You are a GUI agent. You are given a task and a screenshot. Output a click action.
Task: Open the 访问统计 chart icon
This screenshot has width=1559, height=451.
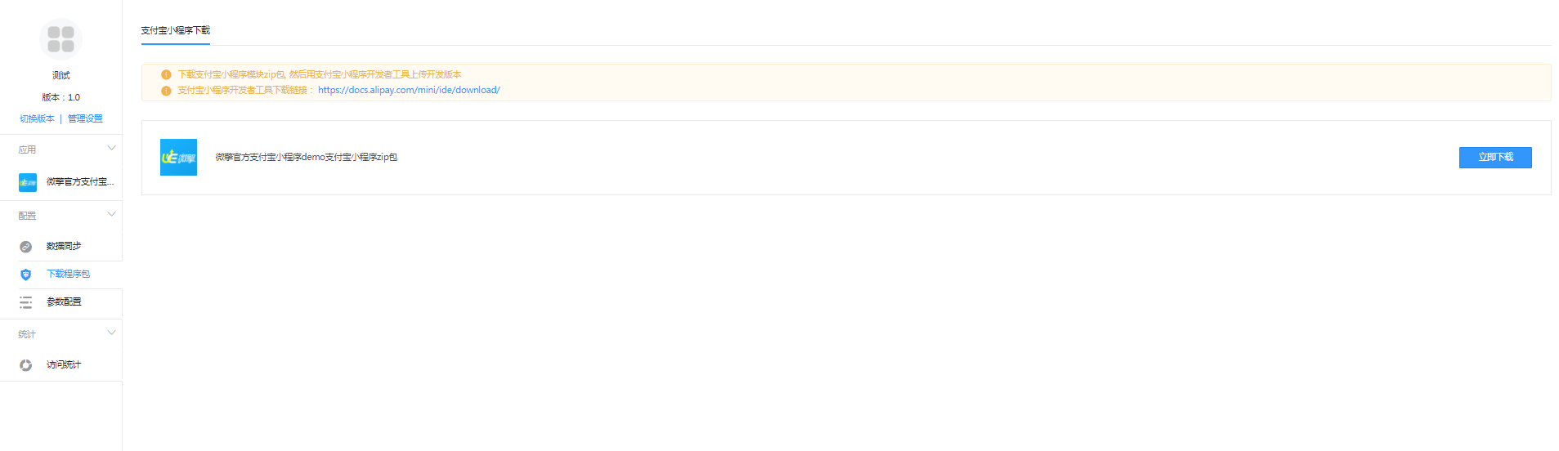tap(25, 365)
